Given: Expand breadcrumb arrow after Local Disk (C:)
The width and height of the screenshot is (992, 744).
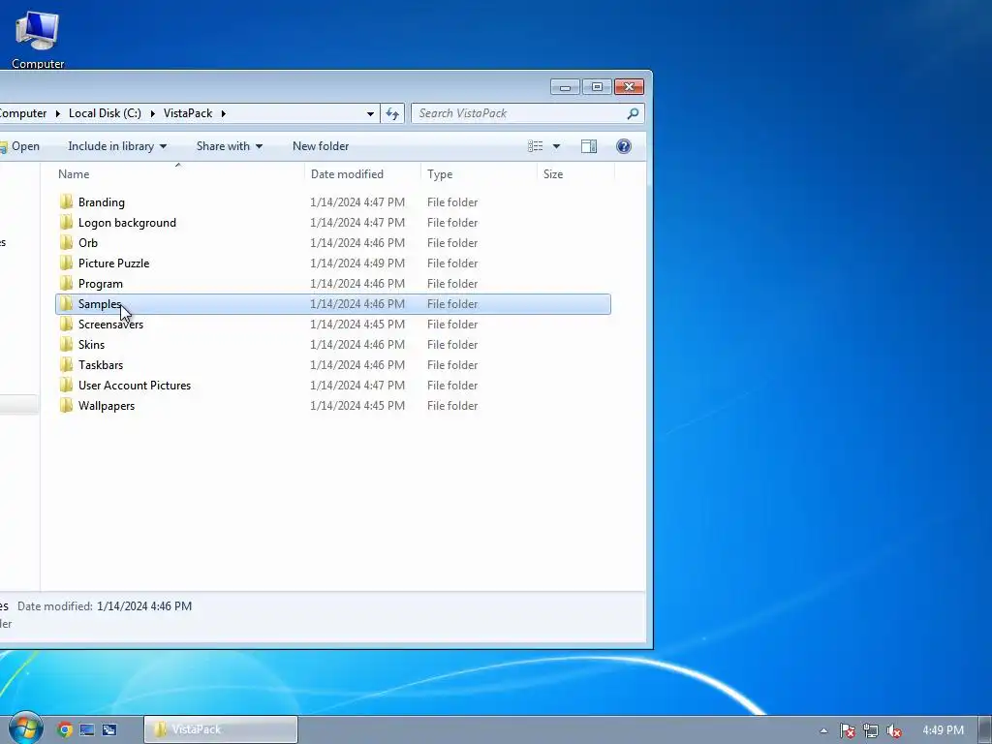Looking at the screenshot, I should pyautogui.click(x=152, y=114).
